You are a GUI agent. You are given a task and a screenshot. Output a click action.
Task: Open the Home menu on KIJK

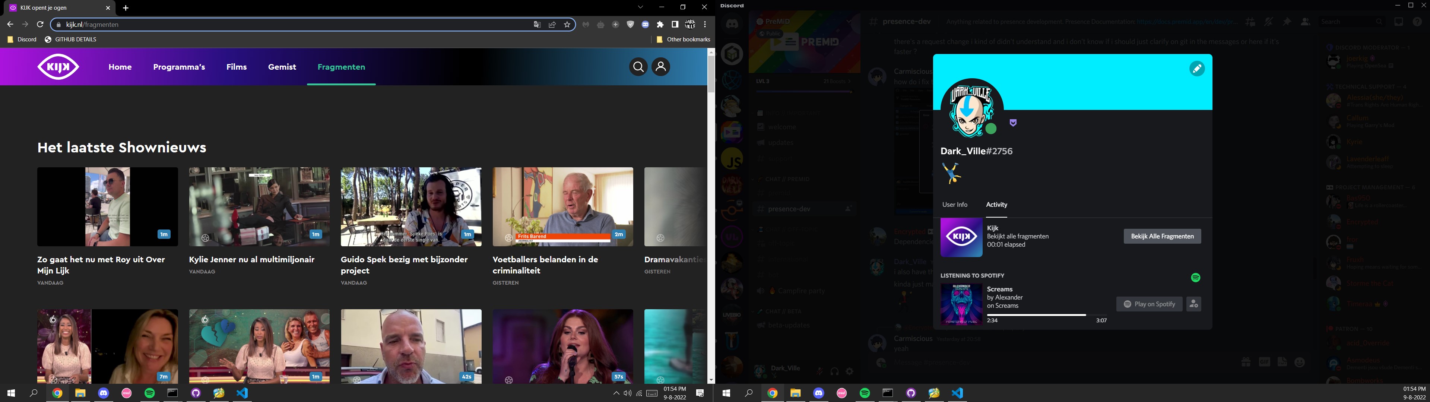pyautogui.click(x=120, y=67)
